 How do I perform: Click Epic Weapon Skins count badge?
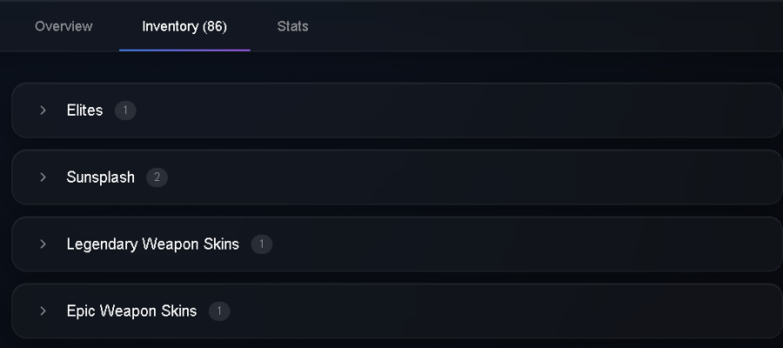point(219,311)
